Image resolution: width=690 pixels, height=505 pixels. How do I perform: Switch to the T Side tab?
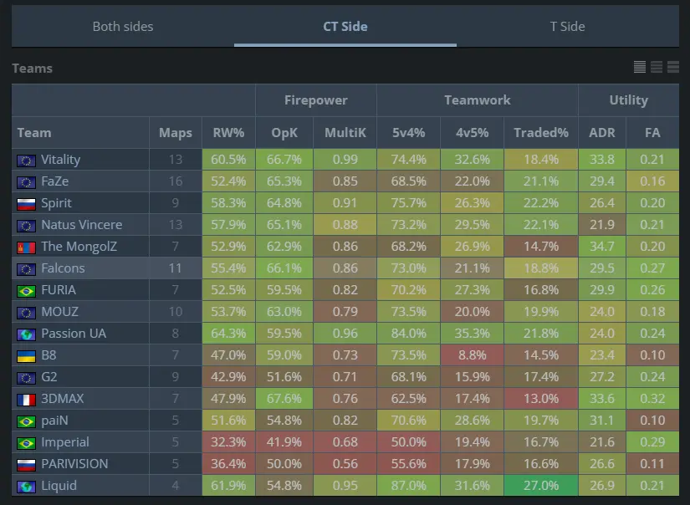tap(567, 26)
